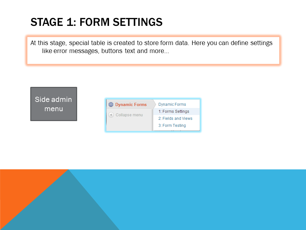The height and width of the screenshot is (230, 306).
Task: Click the FORM SETTINGS words in title
Action: point(121,22)
